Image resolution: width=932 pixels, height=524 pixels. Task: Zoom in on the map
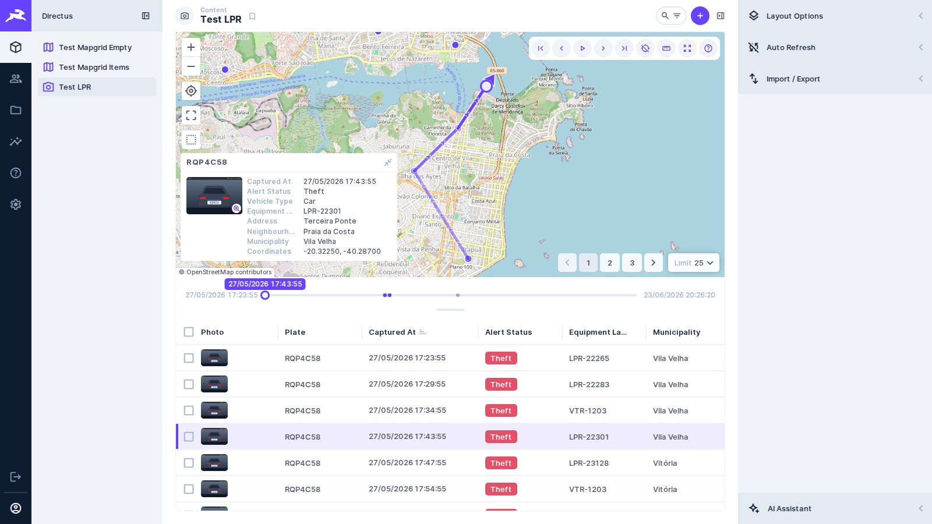tap(191, 47)
